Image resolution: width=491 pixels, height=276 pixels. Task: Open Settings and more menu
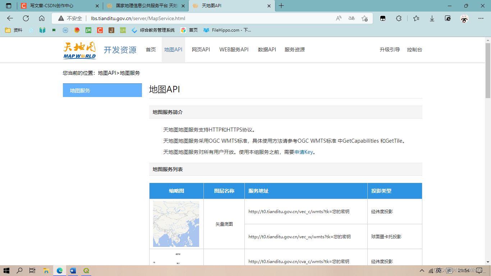pos(481,18)
